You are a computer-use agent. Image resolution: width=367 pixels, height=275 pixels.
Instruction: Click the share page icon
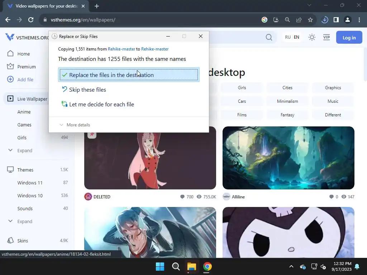pyautogui.click(x=299, y=20)
